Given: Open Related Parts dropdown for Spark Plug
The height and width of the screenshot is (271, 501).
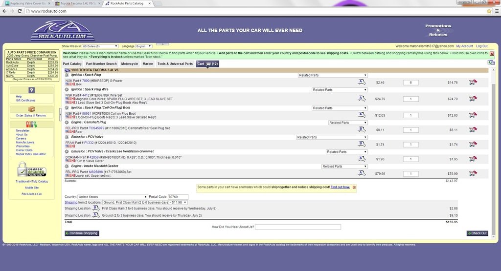Looking at the screenshot, I should click(333, 75).
